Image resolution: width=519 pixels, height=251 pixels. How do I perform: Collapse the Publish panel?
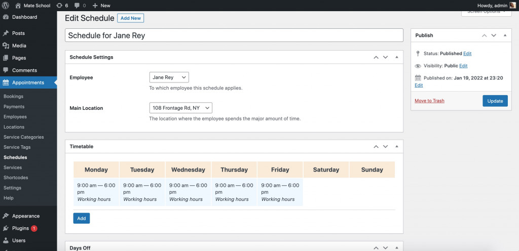505,35
